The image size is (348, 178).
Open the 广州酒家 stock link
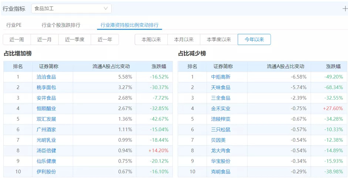[x=46, y=130]
